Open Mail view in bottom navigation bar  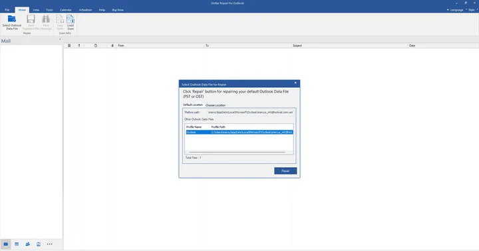pyautogui.click(x=6, y=244)
